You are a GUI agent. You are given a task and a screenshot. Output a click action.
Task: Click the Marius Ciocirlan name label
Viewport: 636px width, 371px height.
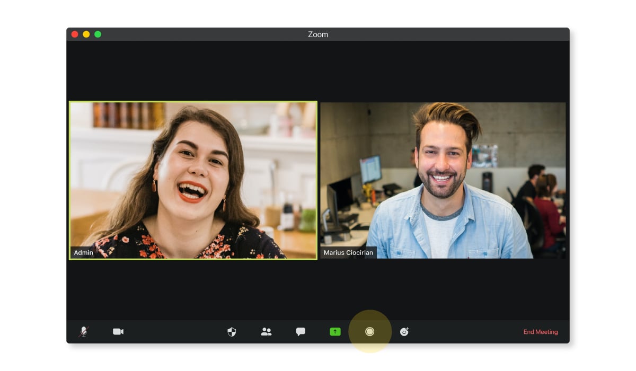pyautogui.click(x=348, y=253)
